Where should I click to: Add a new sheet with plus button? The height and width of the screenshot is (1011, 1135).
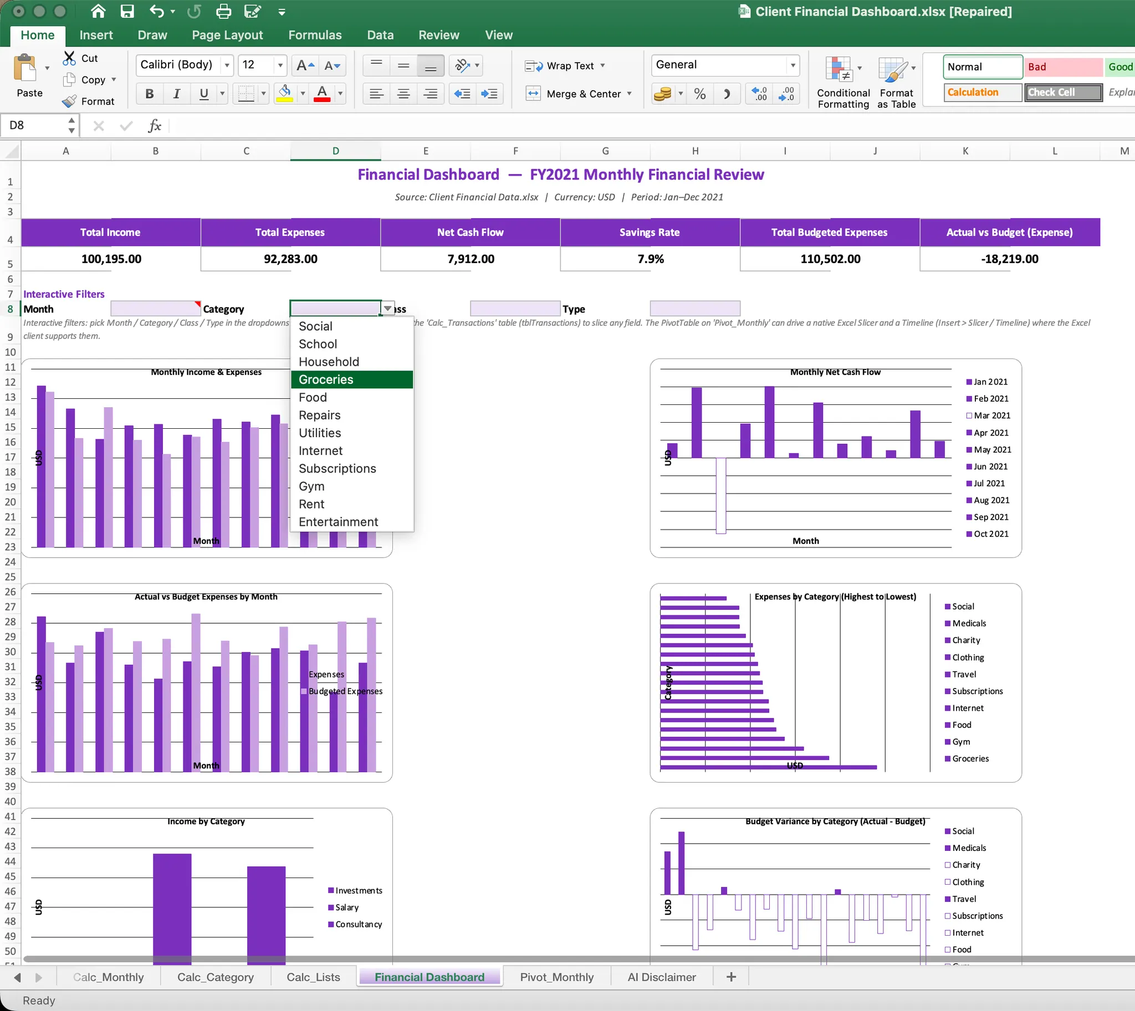(x=731, y=977)
